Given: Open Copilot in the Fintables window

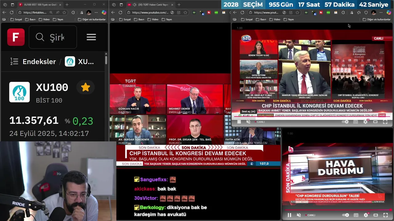Looking at the screenshot, I should pyautogui.click(x=104, y=12).
